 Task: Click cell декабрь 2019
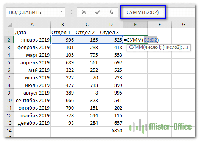[32, 123]
